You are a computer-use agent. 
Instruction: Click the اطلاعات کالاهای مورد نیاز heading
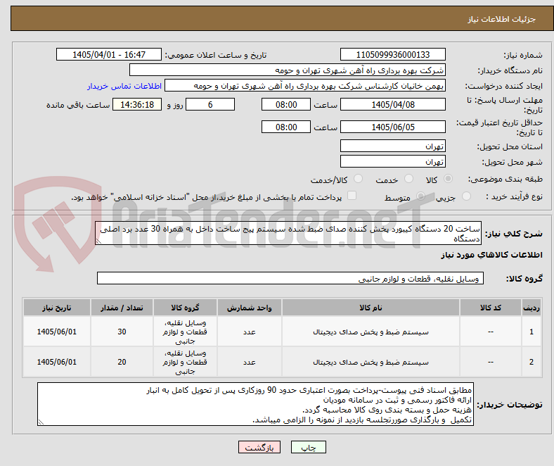point(491,255)
